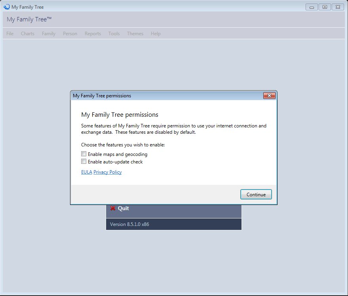Open the Charts menu
The height and width of the screenshot is (296, 348).
tap(27, 34)
